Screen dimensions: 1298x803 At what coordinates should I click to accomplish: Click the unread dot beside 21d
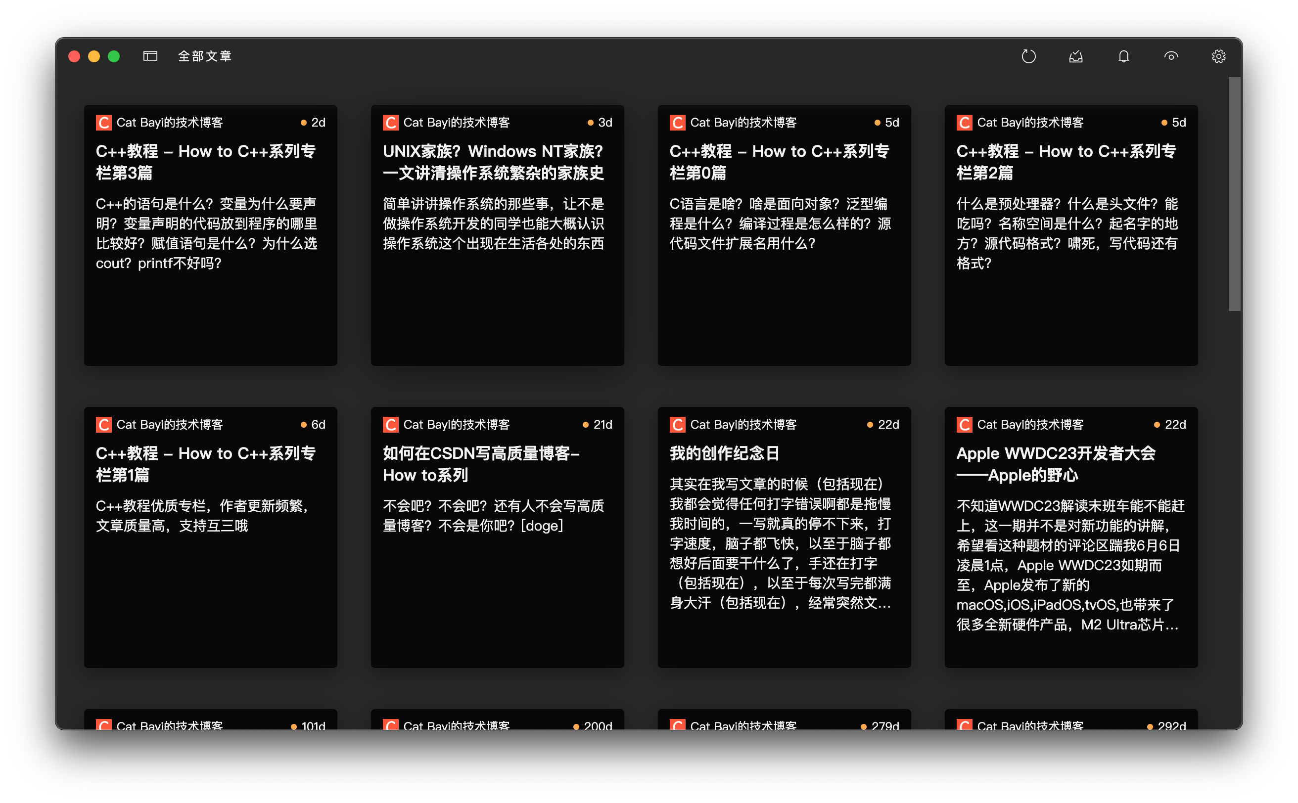tap(586, 425)
